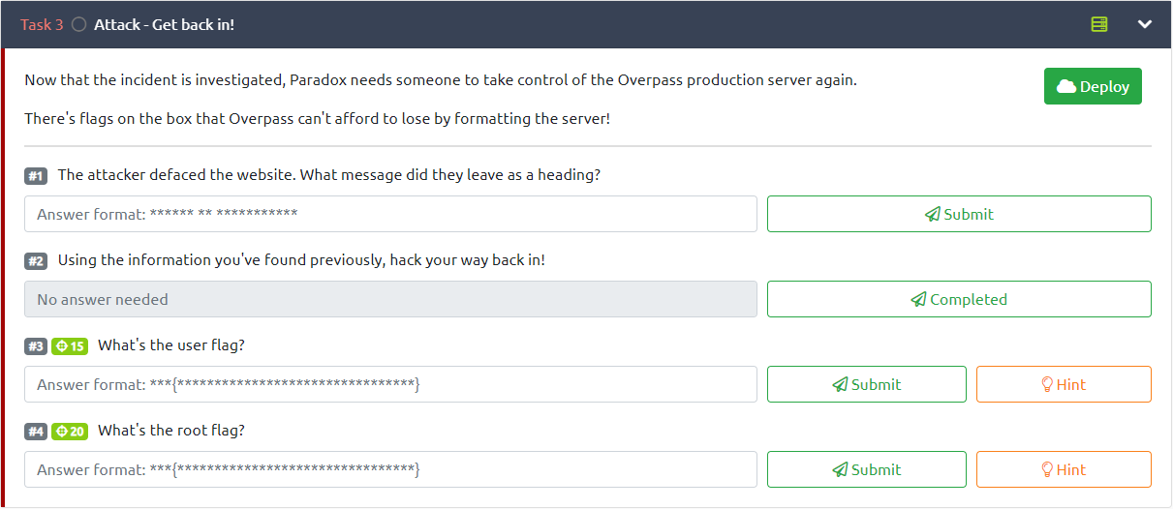Click the #2 question number badge
This screenshot has width=1173, height=509.
point(36,261)
